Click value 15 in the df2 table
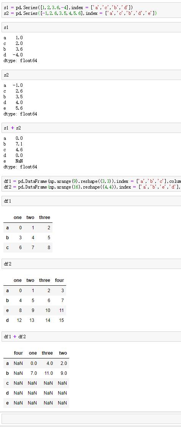This screenshot has width=181, height=427. tap(62, 320)
